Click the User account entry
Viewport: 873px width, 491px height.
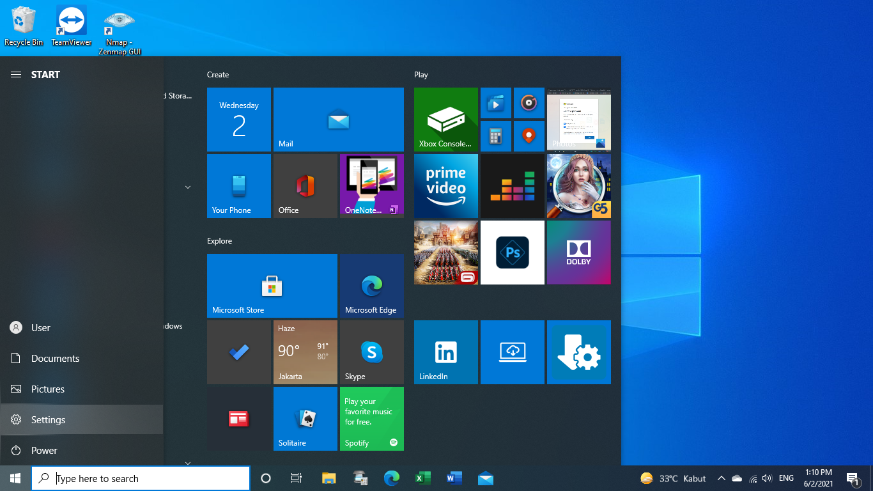pyautogui.click(x=41, y=327)
